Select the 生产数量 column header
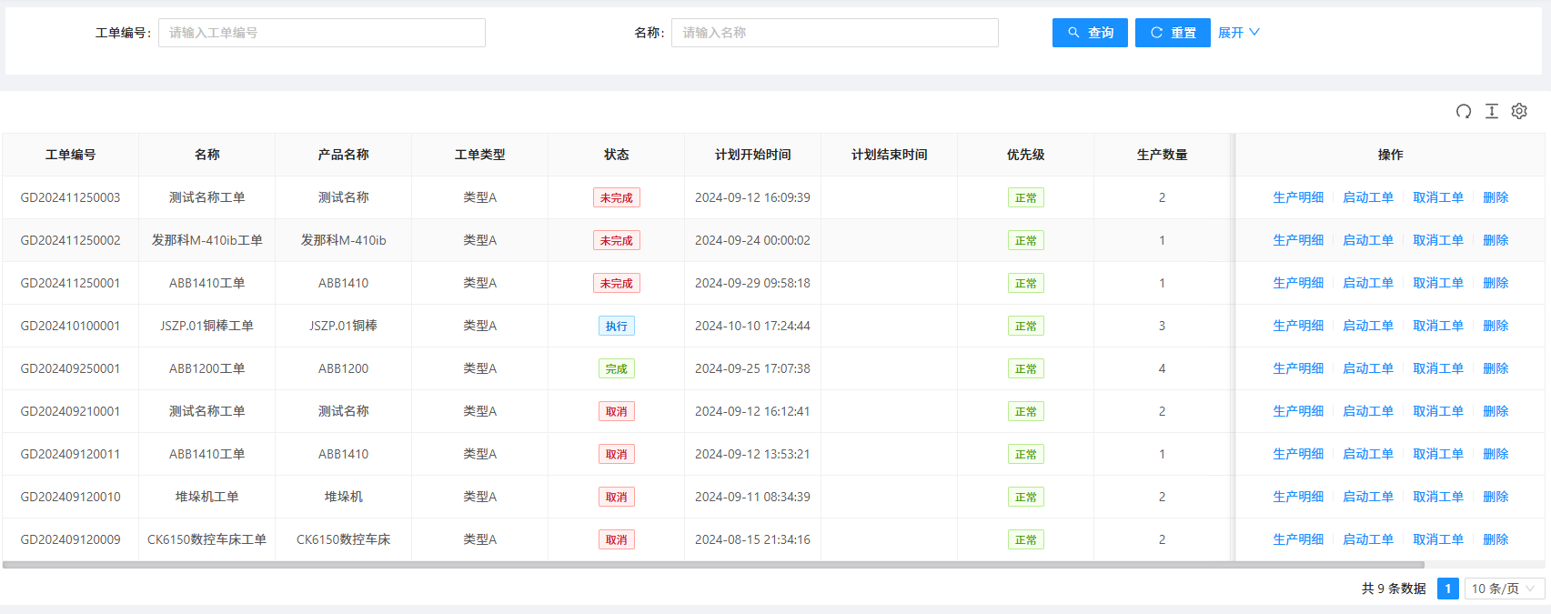This screenshot has width=1551, height=614. tap(1163, 155)
